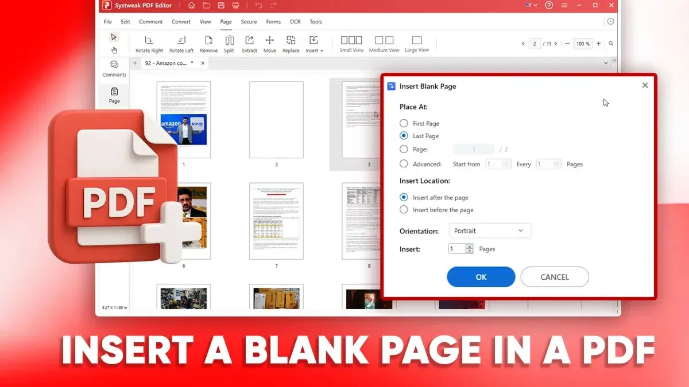Select page 1 thumbnail
The width and height of the screenshot is (689, 387).
point(184,120)
